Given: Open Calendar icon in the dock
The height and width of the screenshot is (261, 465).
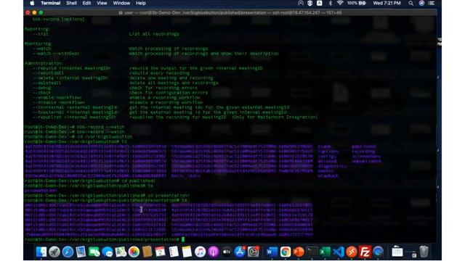Looking at the screenshot, I should (161, 252).
